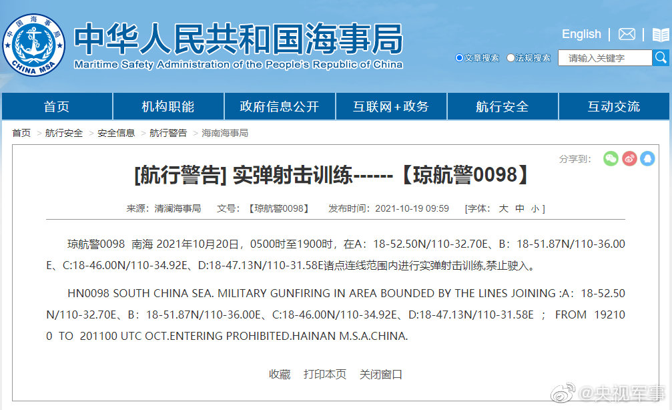
Task: Switch site language to English
Action: [x=581, y=34]
